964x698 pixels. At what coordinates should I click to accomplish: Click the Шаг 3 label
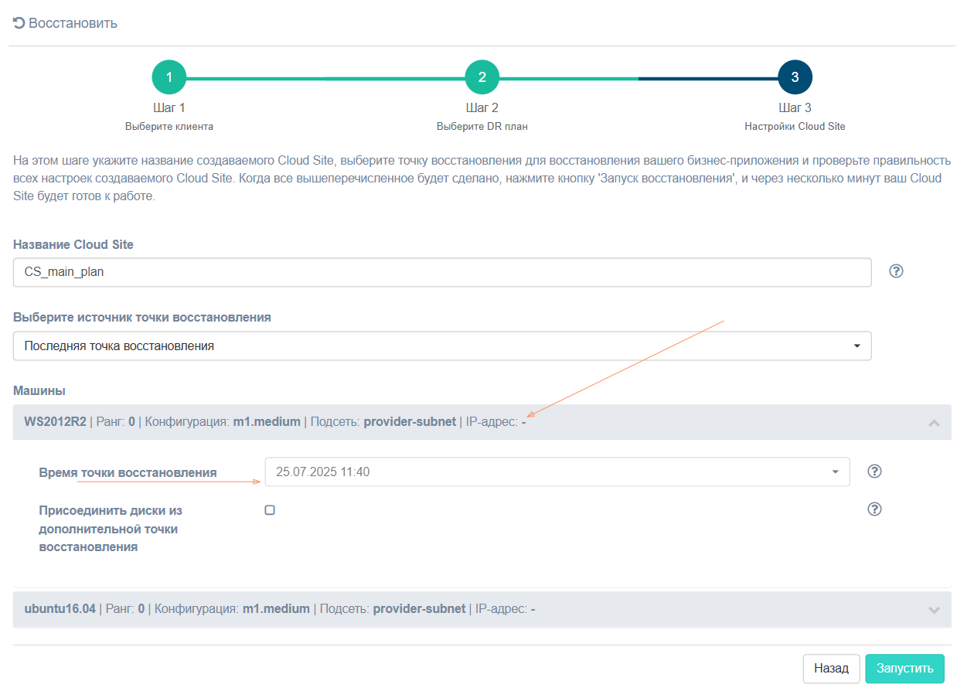tap(795, 108)
